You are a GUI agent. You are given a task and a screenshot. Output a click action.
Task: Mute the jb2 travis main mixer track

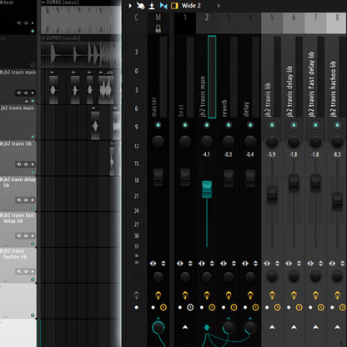pos(207,125)
